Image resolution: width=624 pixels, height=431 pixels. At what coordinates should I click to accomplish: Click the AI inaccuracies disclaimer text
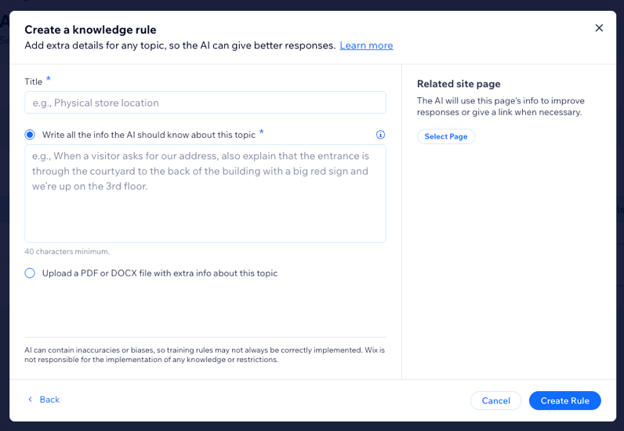tap(205, 354)
